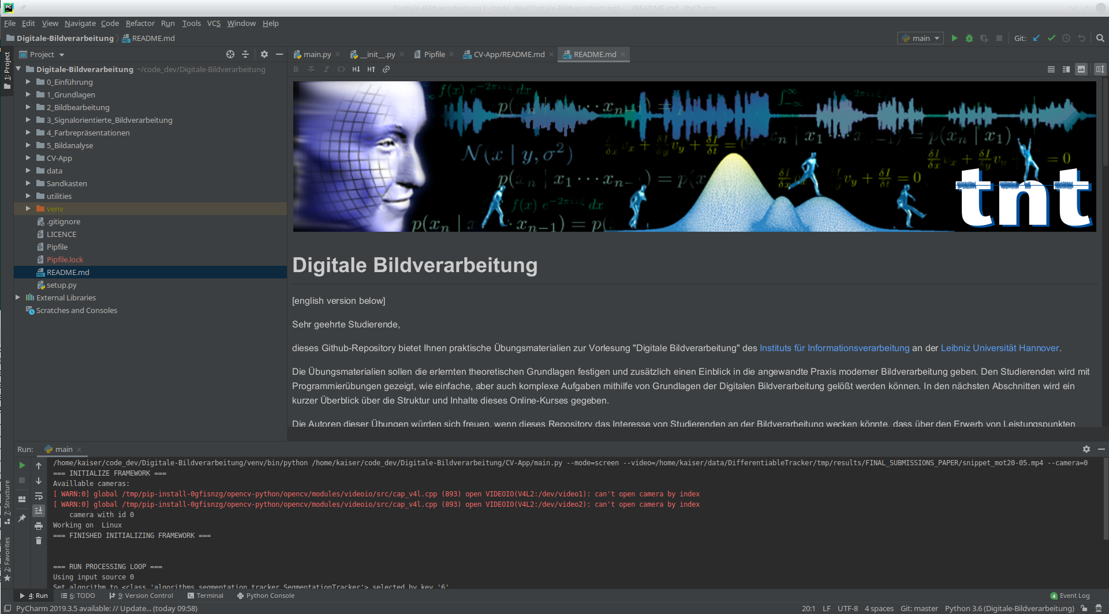Select setup.py in the project tree

pos(61,285)
